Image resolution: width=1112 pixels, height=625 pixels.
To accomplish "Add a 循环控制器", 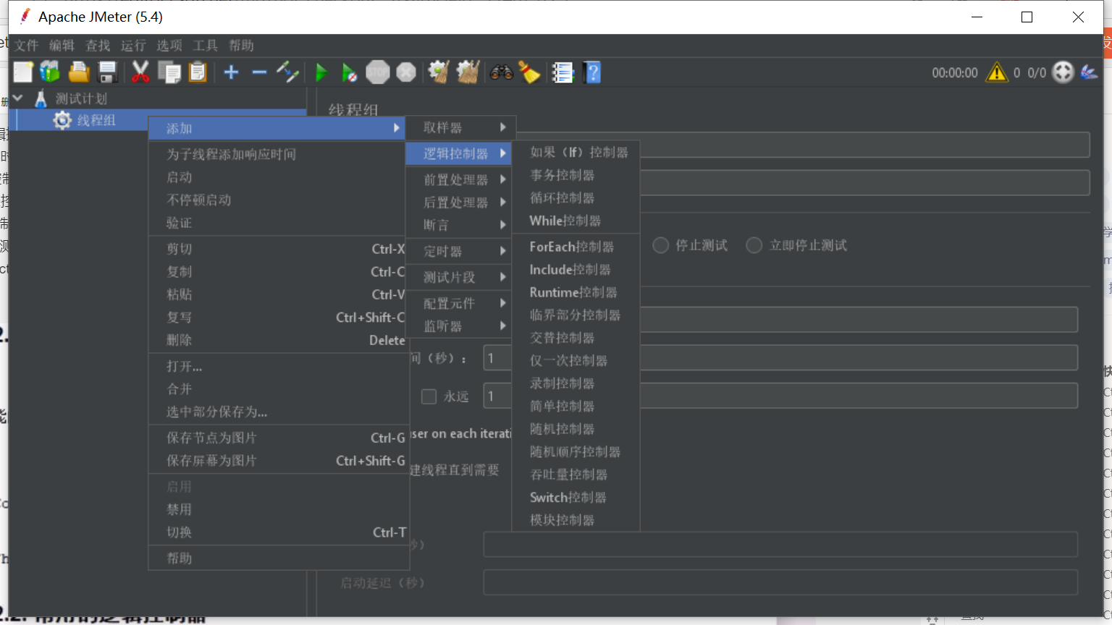I will (576, 198).
